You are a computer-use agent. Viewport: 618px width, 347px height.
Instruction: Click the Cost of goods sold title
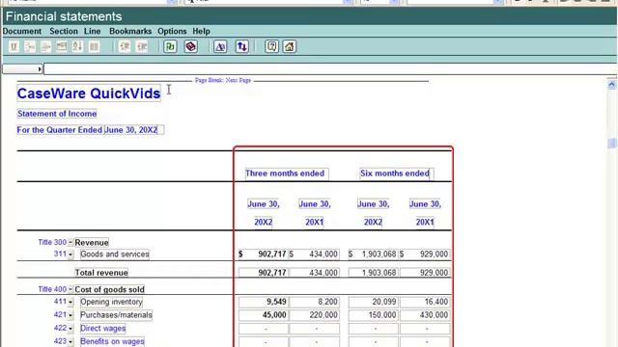point(109,289)
